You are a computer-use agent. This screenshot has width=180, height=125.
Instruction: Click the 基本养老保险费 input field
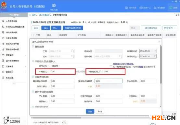point(62,81)
